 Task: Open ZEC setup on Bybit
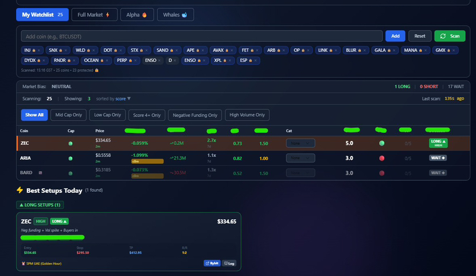[x=212, y=263]
